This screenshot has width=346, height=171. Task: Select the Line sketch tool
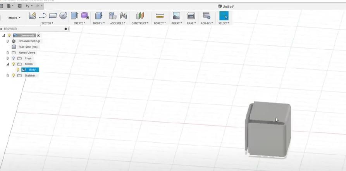coord(43,16)
